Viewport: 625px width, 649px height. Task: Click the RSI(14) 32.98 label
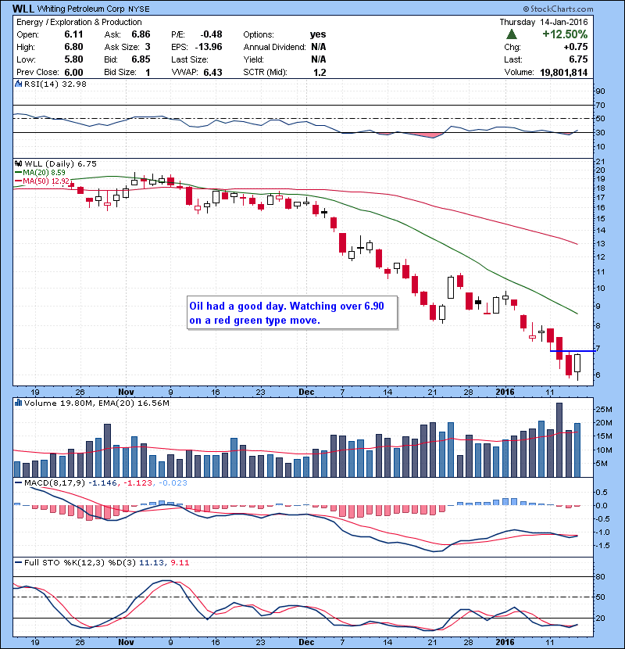[x=55, y=84]
